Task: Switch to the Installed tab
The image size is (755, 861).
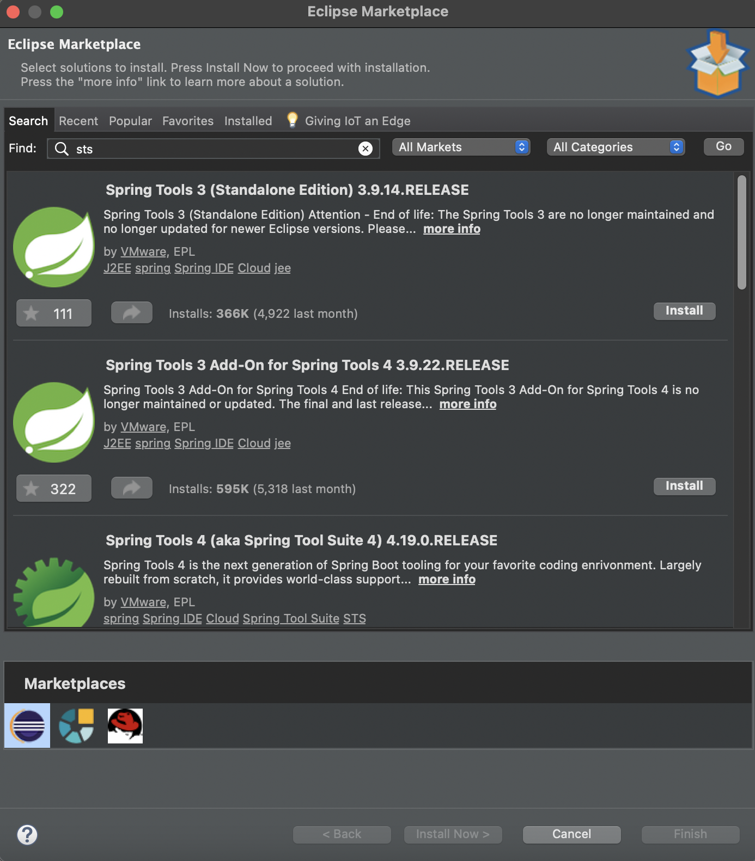Action: pyautogui.click(x=248, y=121)
